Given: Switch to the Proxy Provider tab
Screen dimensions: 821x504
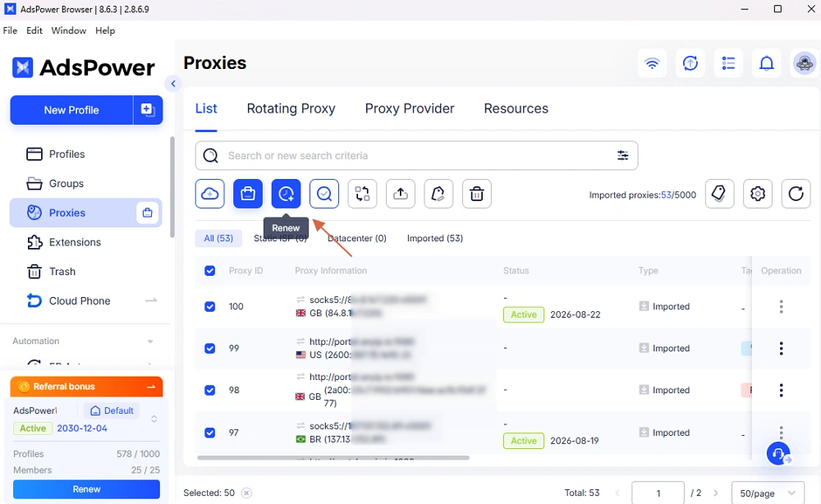Looking at the screenshot, I should point(410,108).
